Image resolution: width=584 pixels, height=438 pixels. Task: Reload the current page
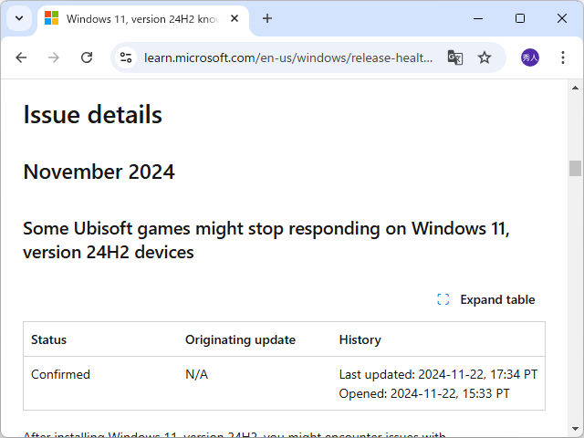point(87,57)
